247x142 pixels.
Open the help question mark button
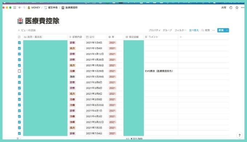click(x=239, y=135)
